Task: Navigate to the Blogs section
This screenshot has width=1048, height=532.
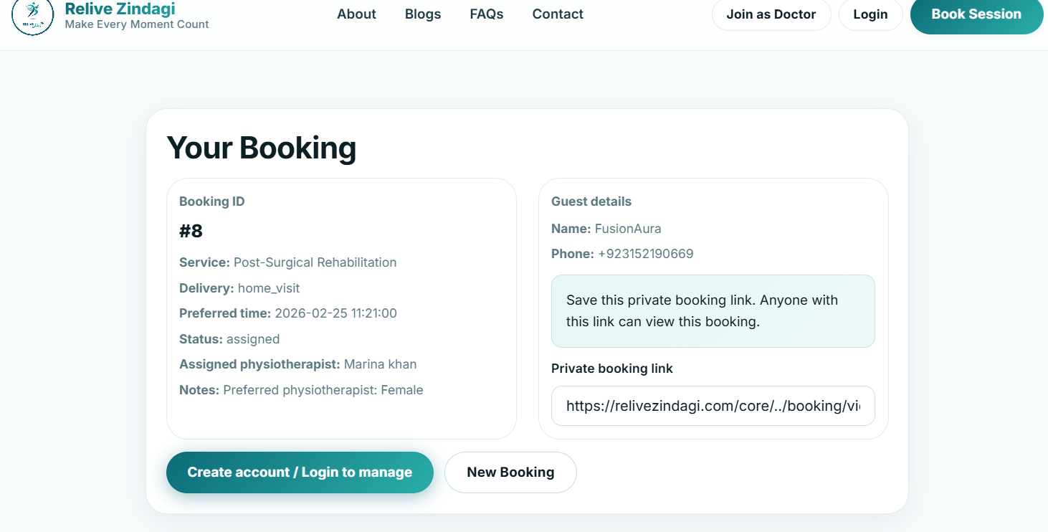Action: pos(422,14)
